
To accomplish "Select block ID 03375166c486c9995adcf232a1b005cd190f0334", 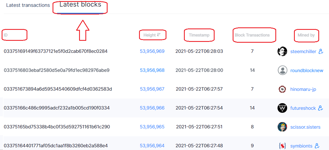I will pos(57,108).
